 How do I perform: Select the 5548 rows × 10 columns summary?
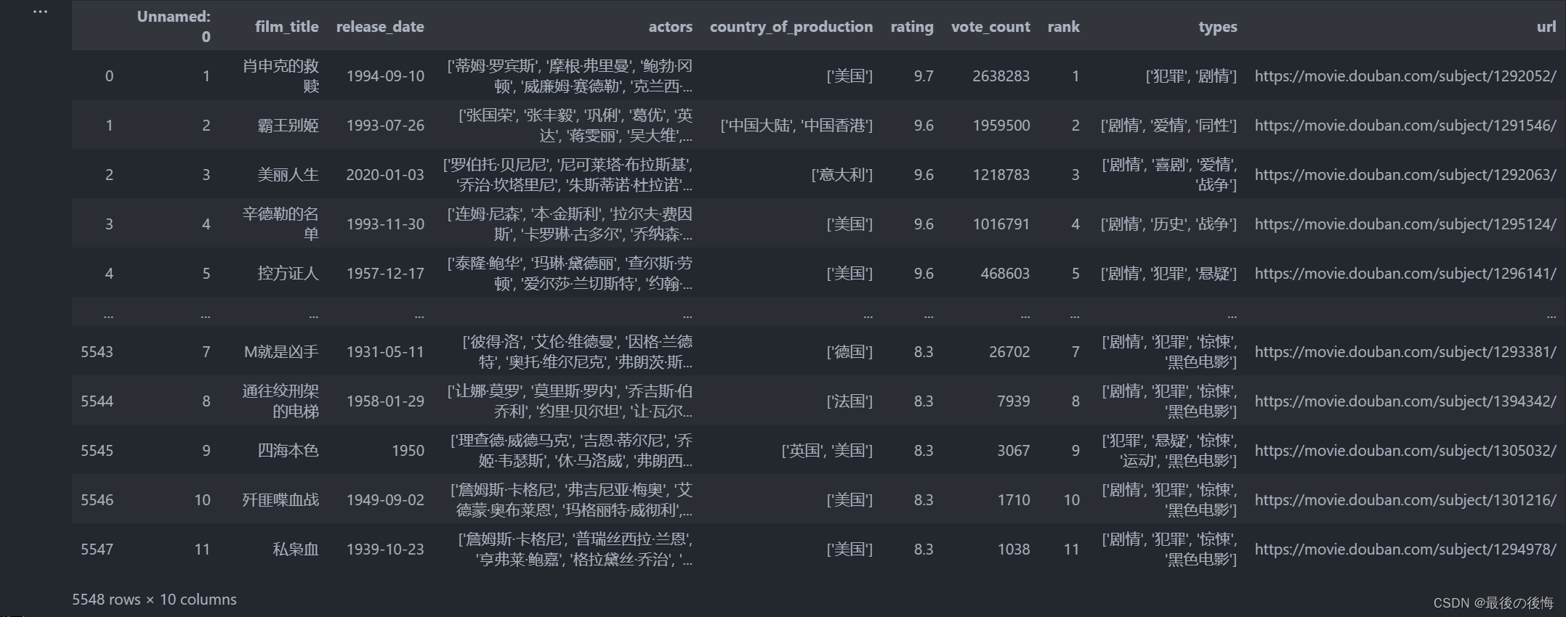(154, 600)
